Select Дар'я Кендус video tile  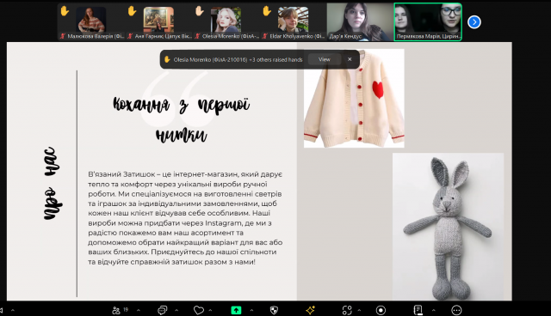[360, 22]
